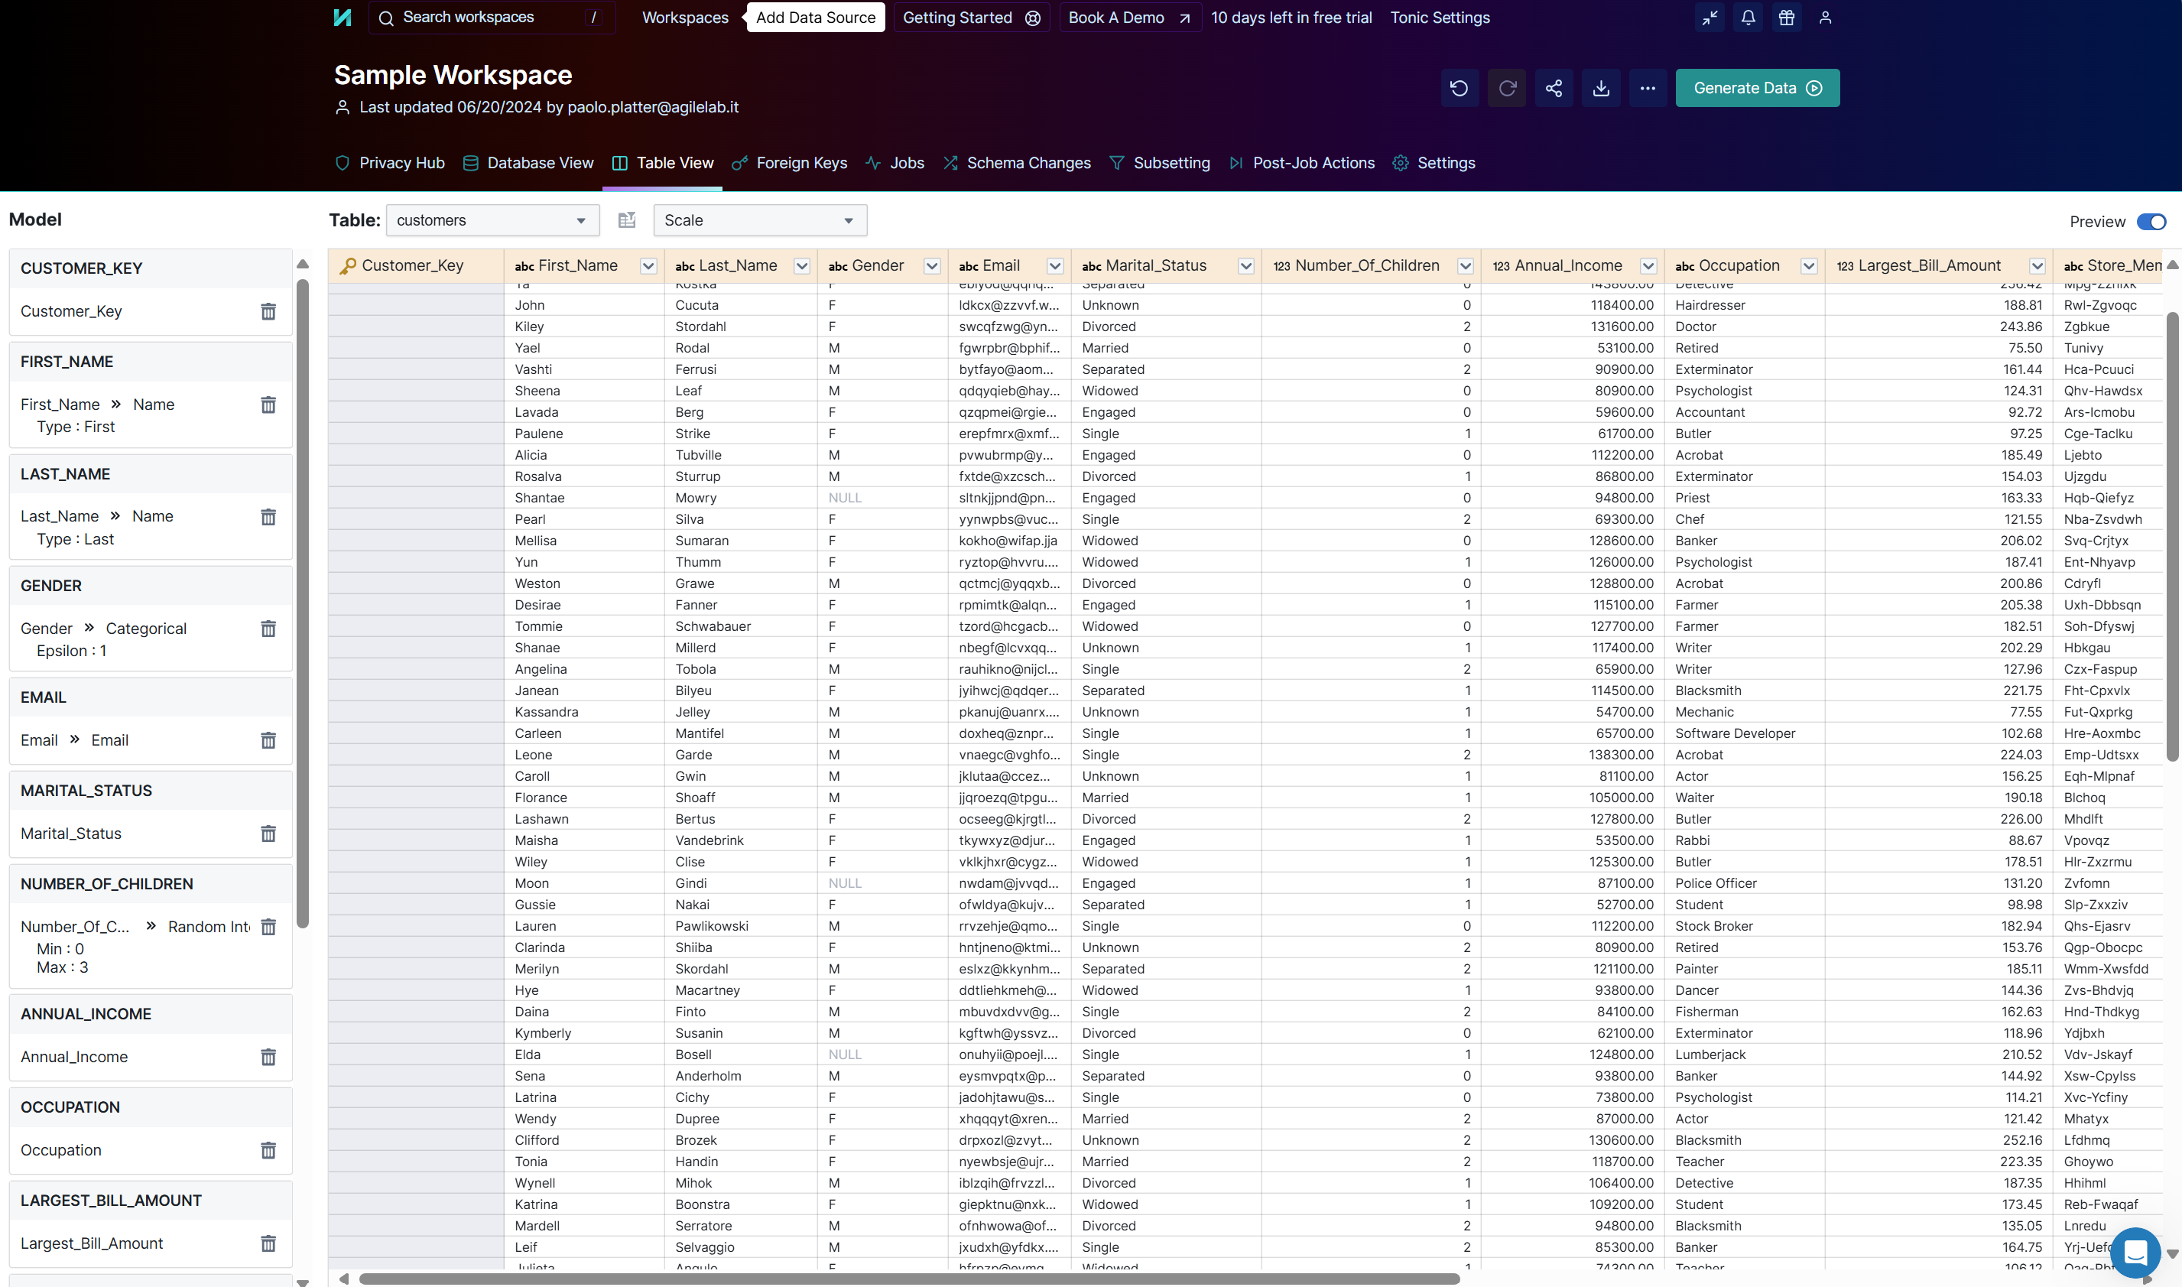Delete the First_Name generator entry

(269, 405)
